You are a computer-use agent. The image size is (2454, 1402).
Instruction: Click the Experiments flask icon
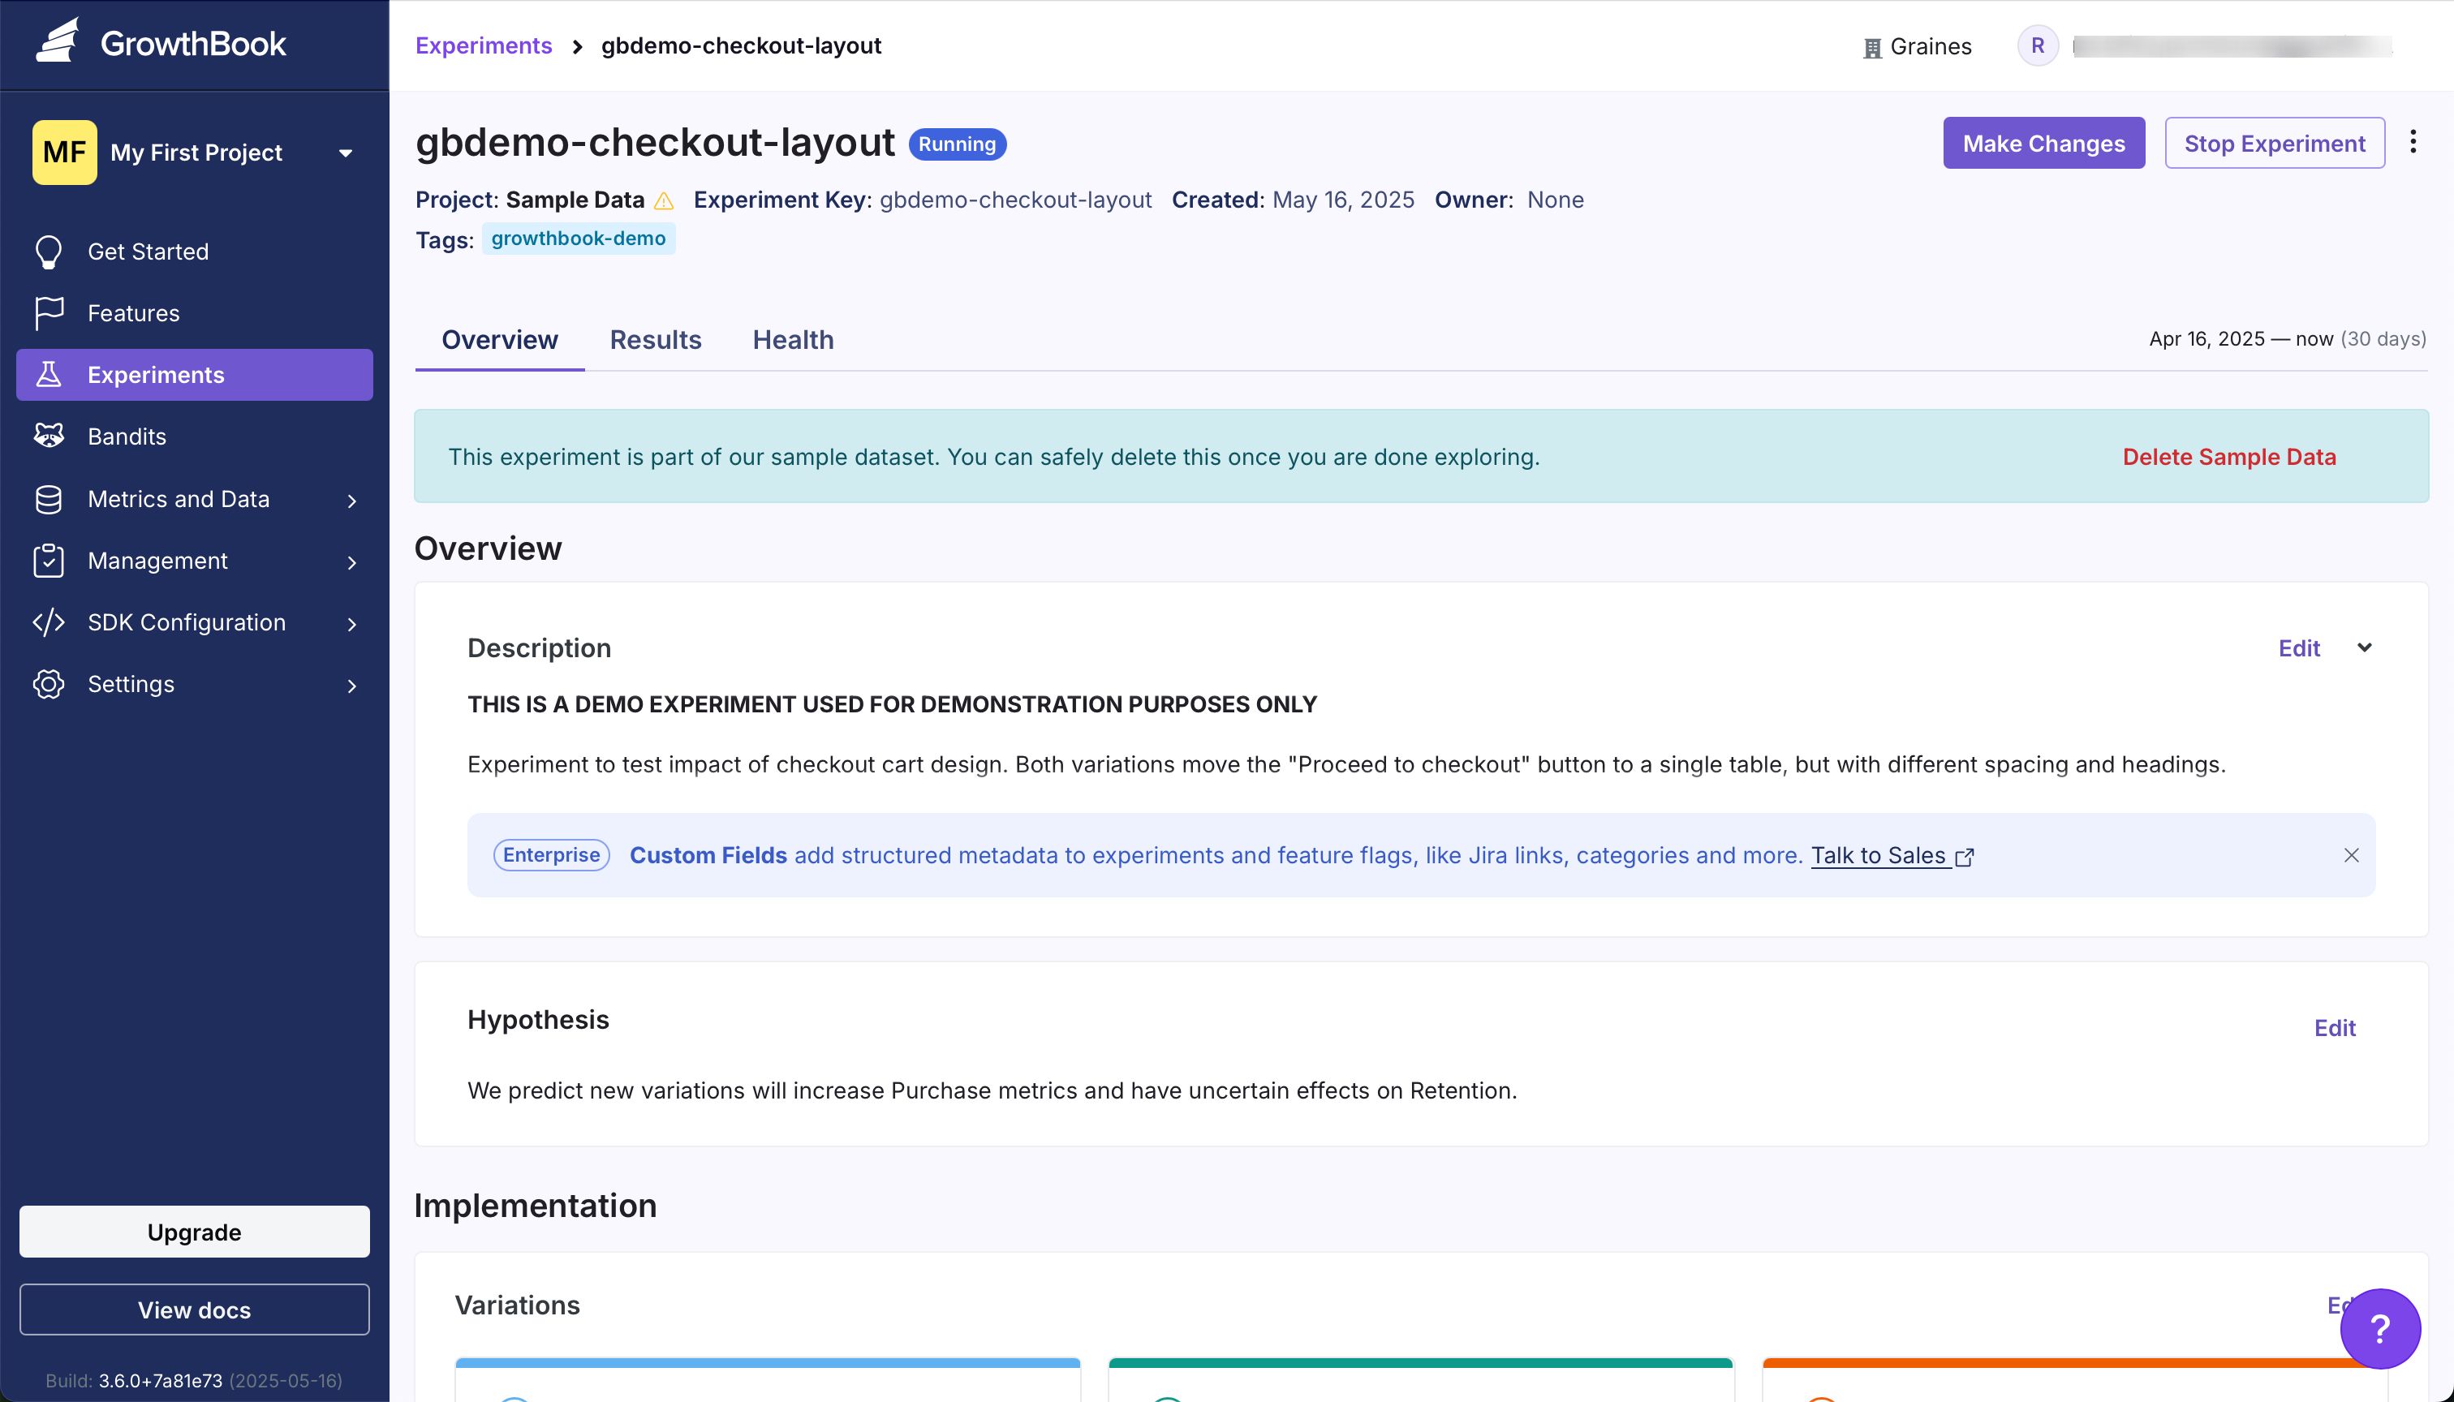pos(48,375)
